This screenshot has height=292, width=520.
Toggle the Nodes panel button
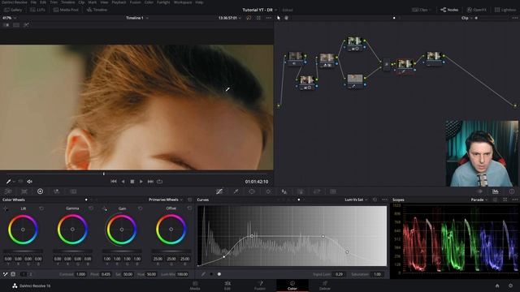tap(449, 10)
